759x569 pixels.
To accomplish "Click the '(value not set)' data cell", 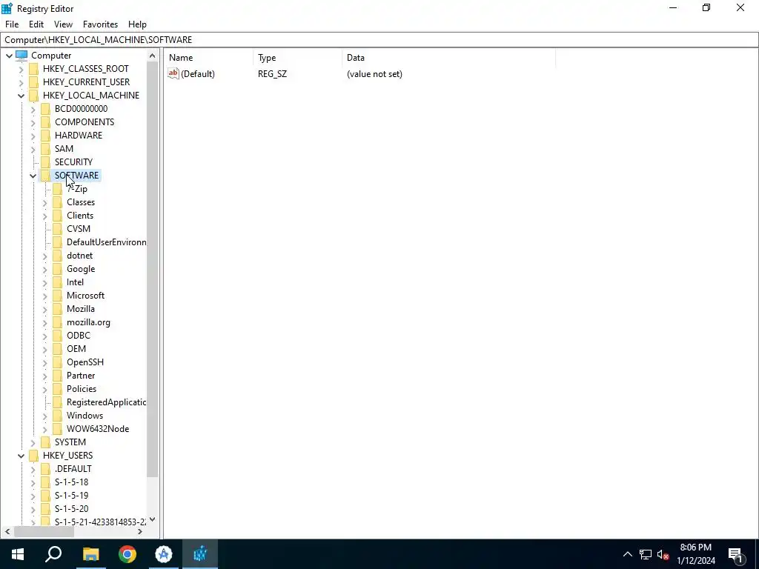I will 374,74.
